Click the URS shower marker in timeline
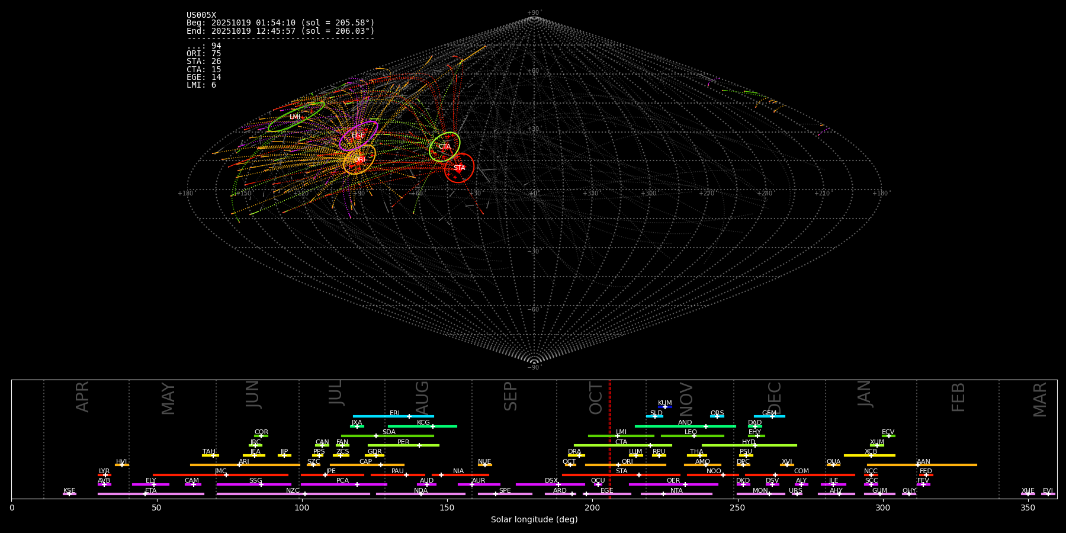This screenshot has height=533, width=1066. coord(797,494)
